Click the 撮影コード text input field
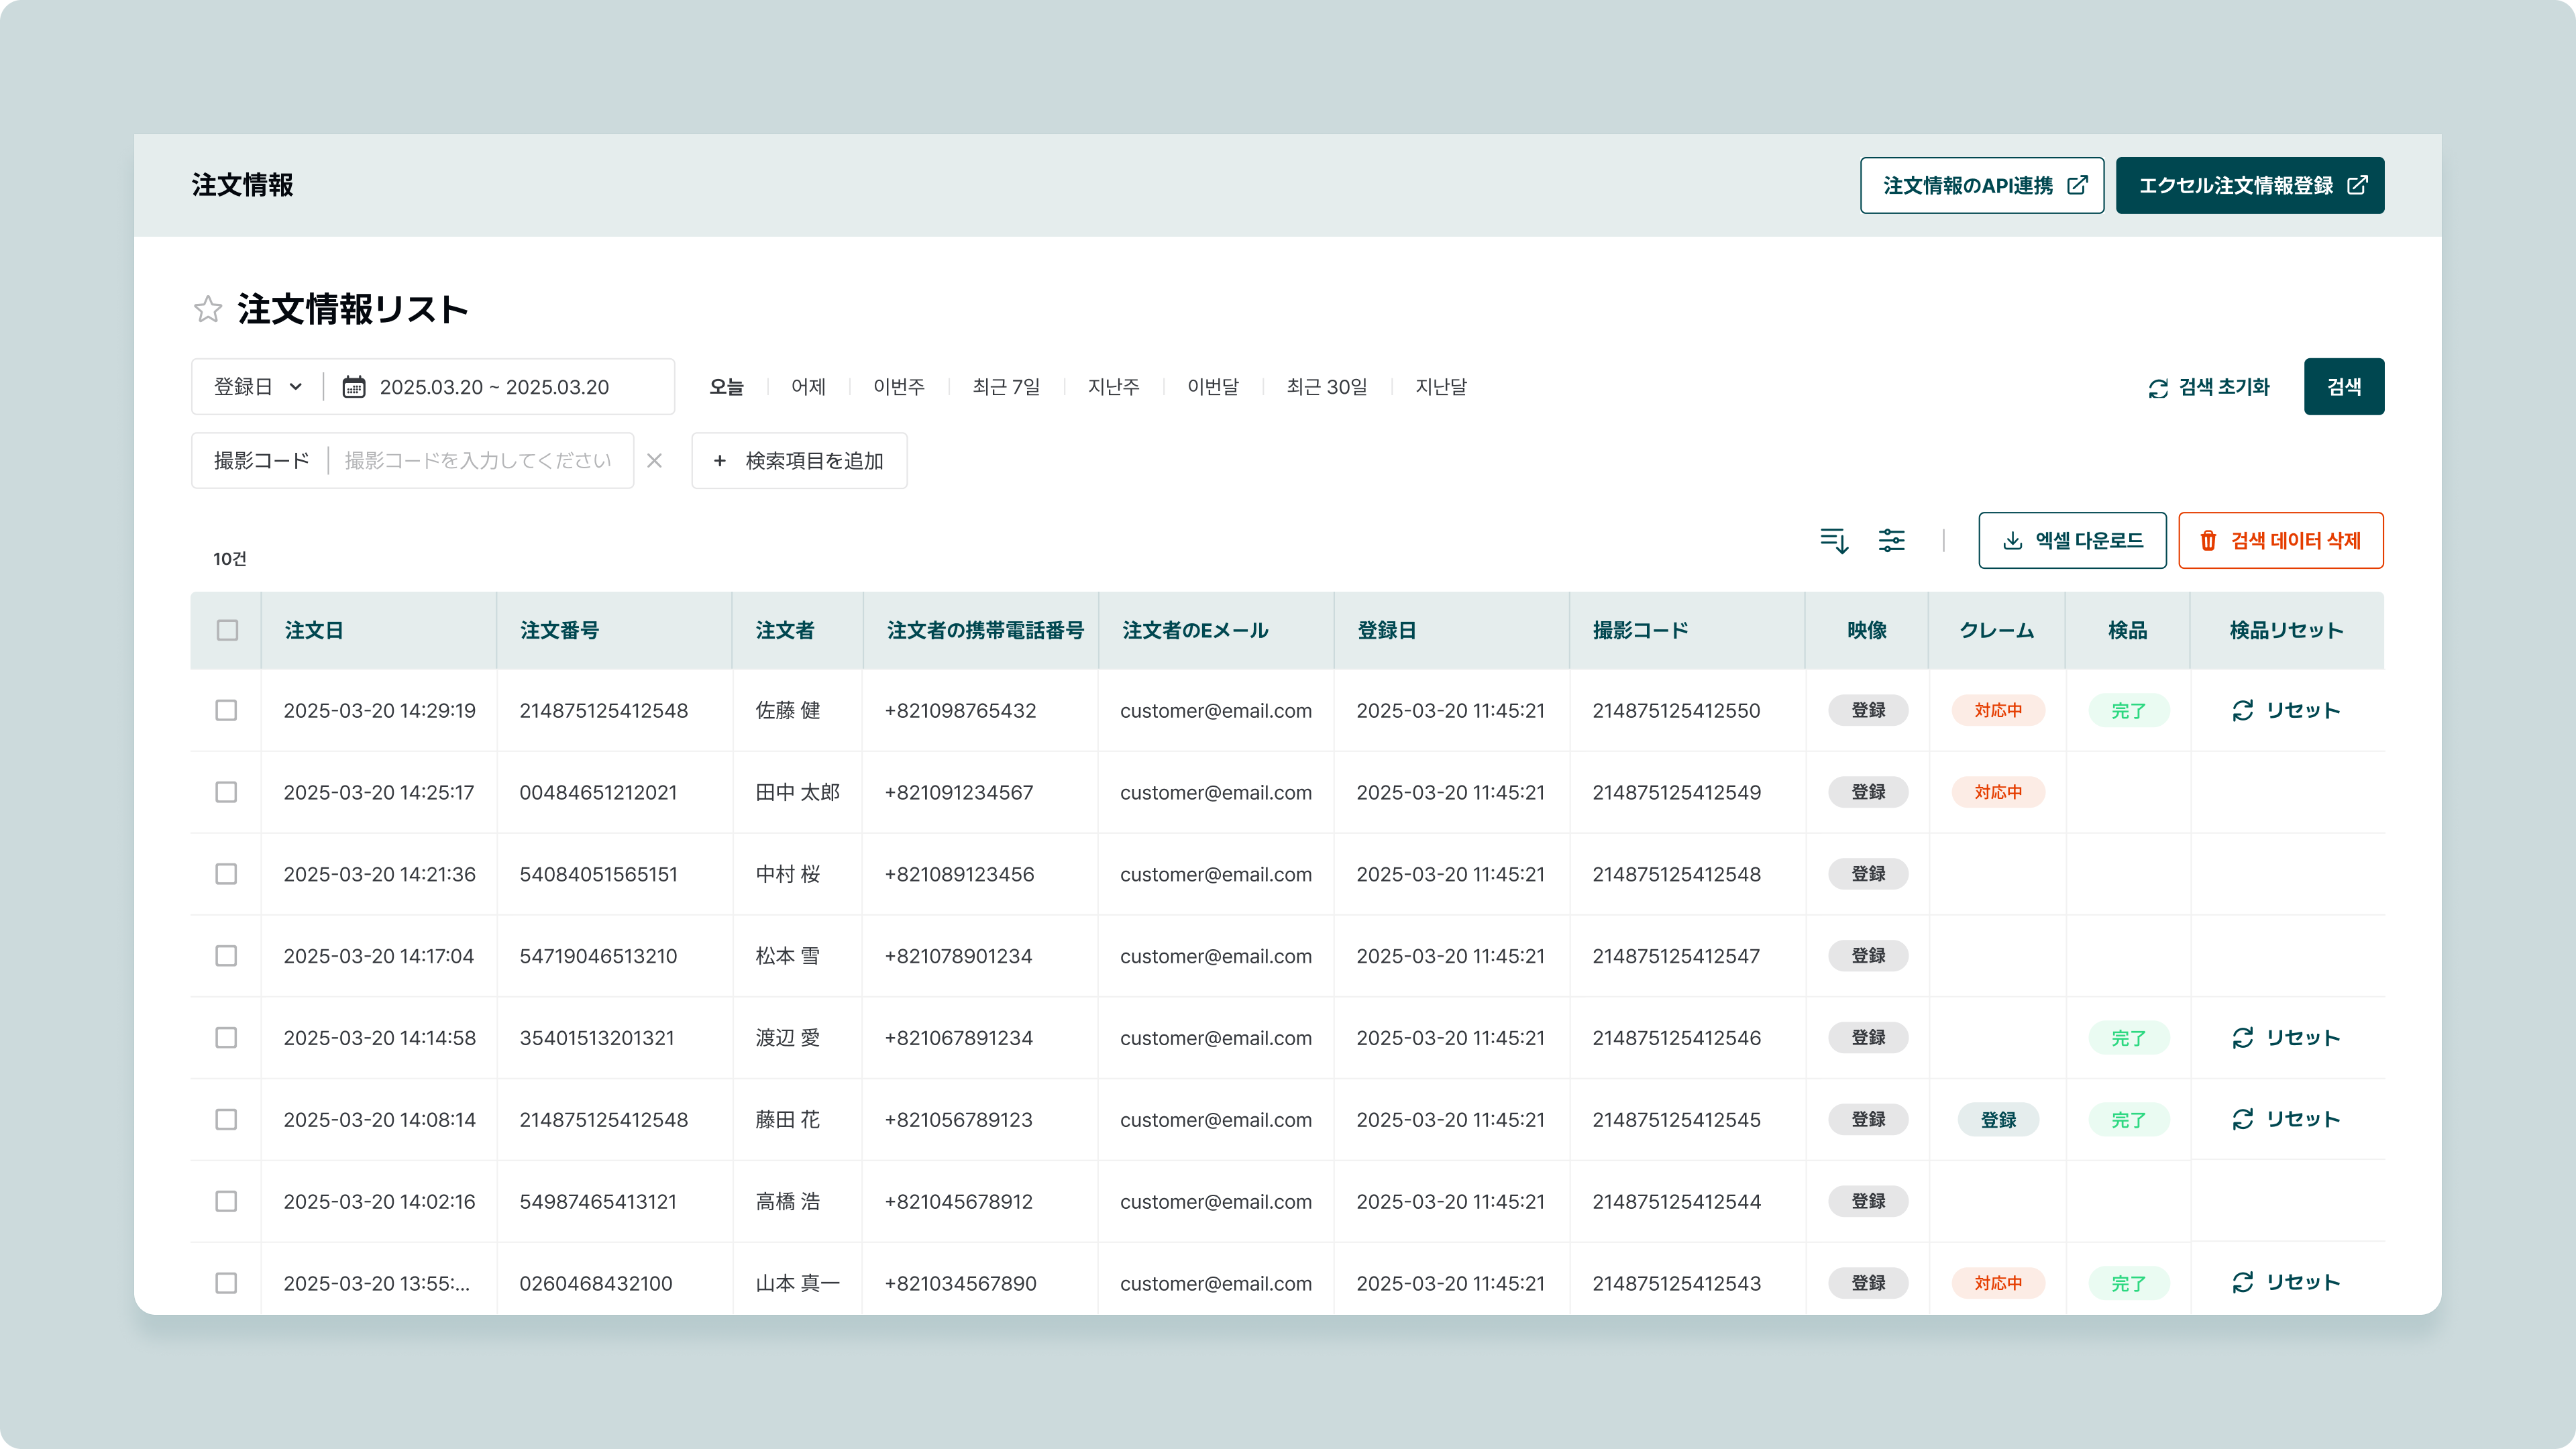2576x1449 pixels. pos(478,461)
